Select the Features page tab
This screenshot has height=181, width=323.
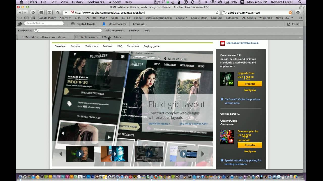[x=75, y=46]
